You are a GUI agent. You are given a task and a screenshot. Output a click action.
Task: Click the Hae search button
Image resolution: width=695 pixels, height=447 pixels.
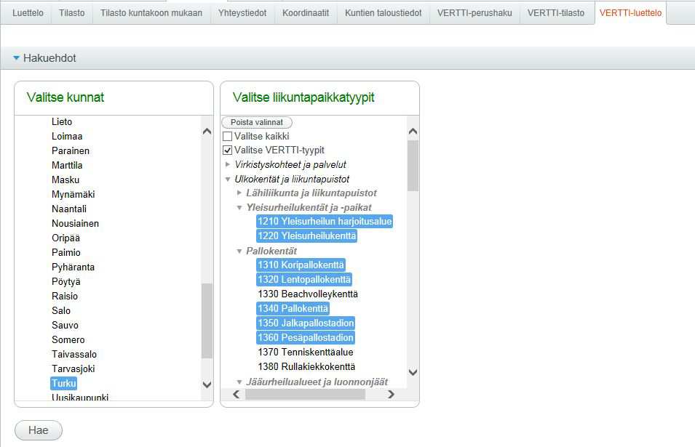[x=39, y=430]
